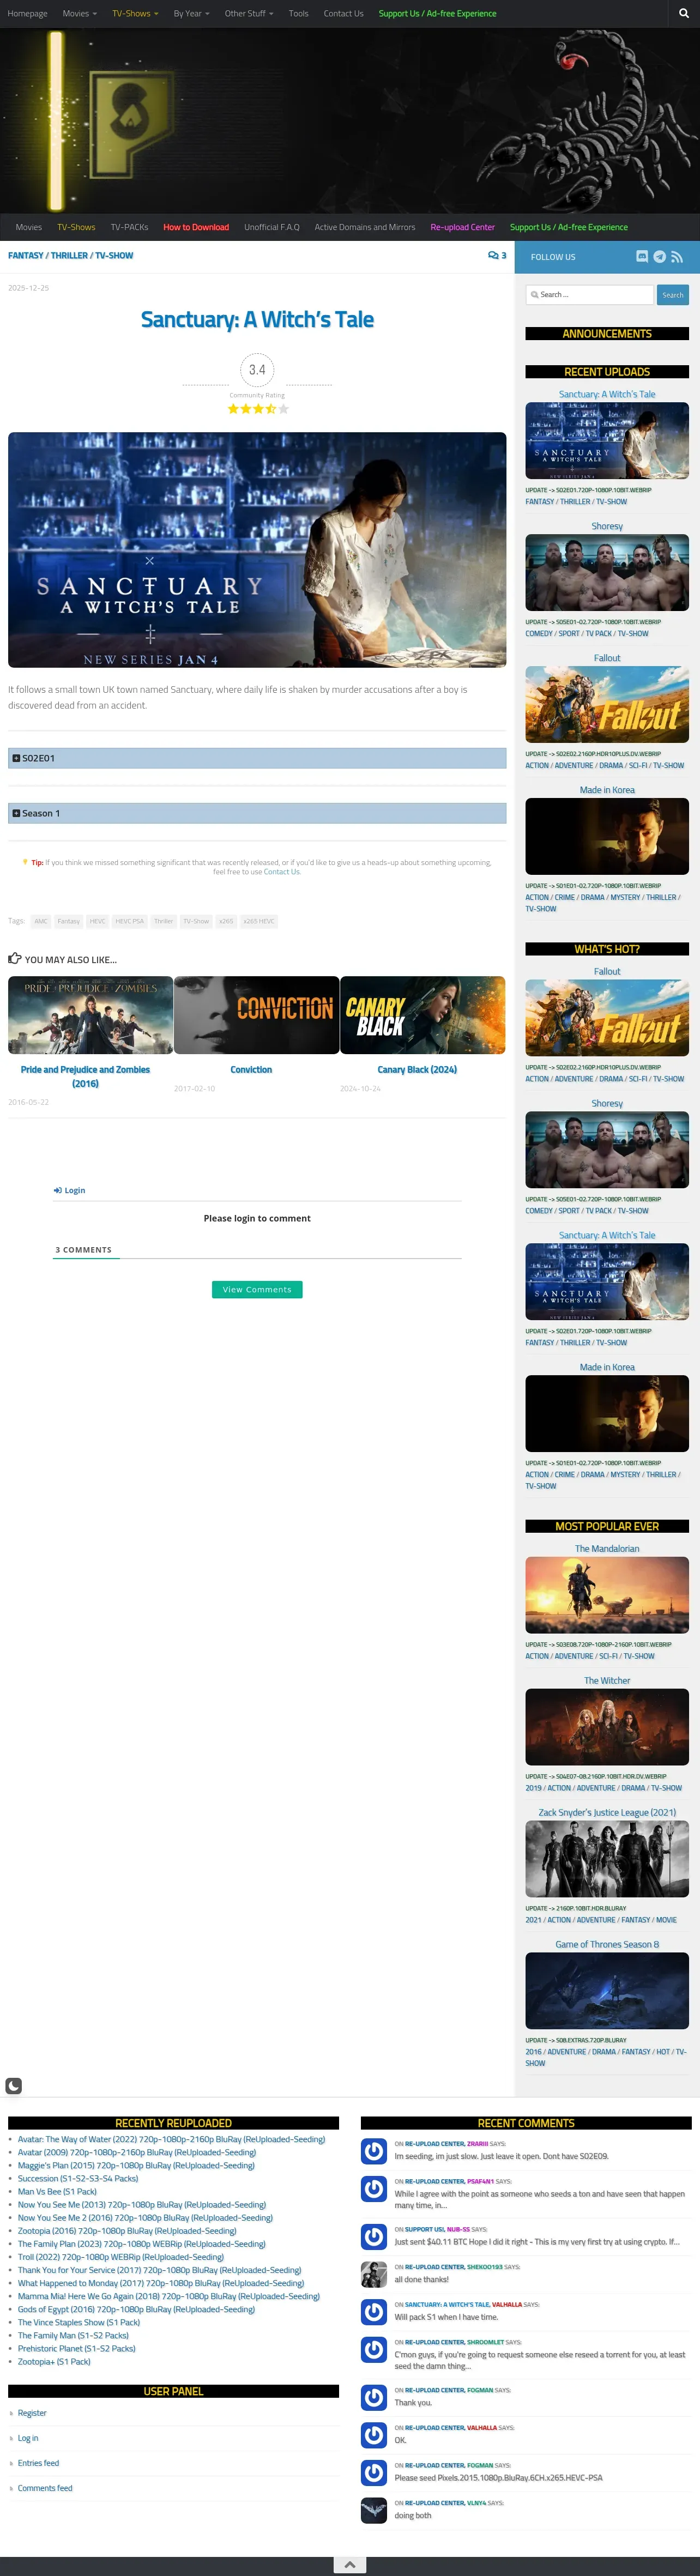Screen dimensions: 700x2576
Task: Open the search icon in top navigation
Action: 683,14
